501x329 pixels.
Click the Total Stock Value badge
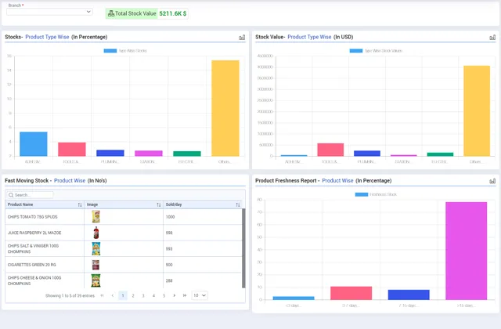tap(147, 13)
